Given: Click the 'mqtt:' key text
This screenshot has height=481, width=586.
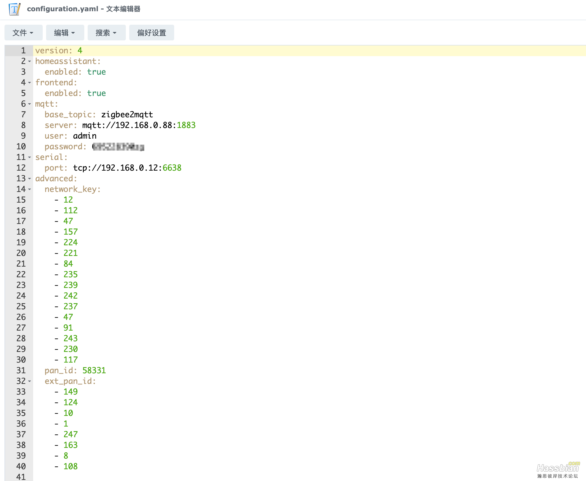Looking at the screenshot, I should (x=47, y=104).
